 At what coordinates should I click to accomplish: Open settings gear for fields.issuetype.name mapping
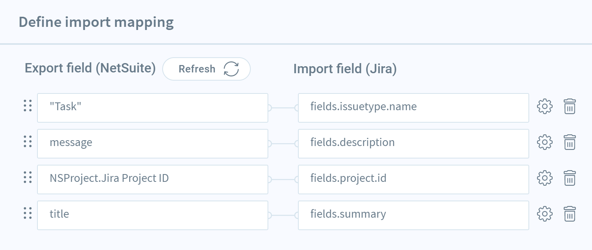pos(545,107)
